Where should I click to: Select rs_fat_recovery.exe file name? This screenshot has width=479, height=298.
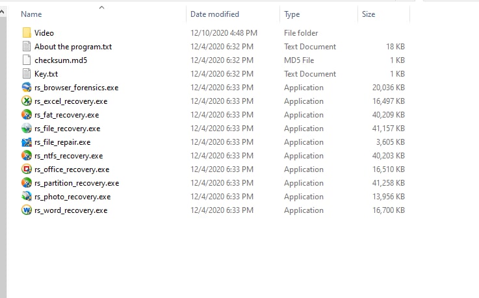[66, 115]
